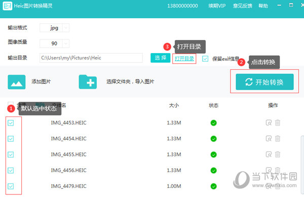Toggle the select-all checkbox in list header
Viewport: 304px width, 197px height.
11,104
